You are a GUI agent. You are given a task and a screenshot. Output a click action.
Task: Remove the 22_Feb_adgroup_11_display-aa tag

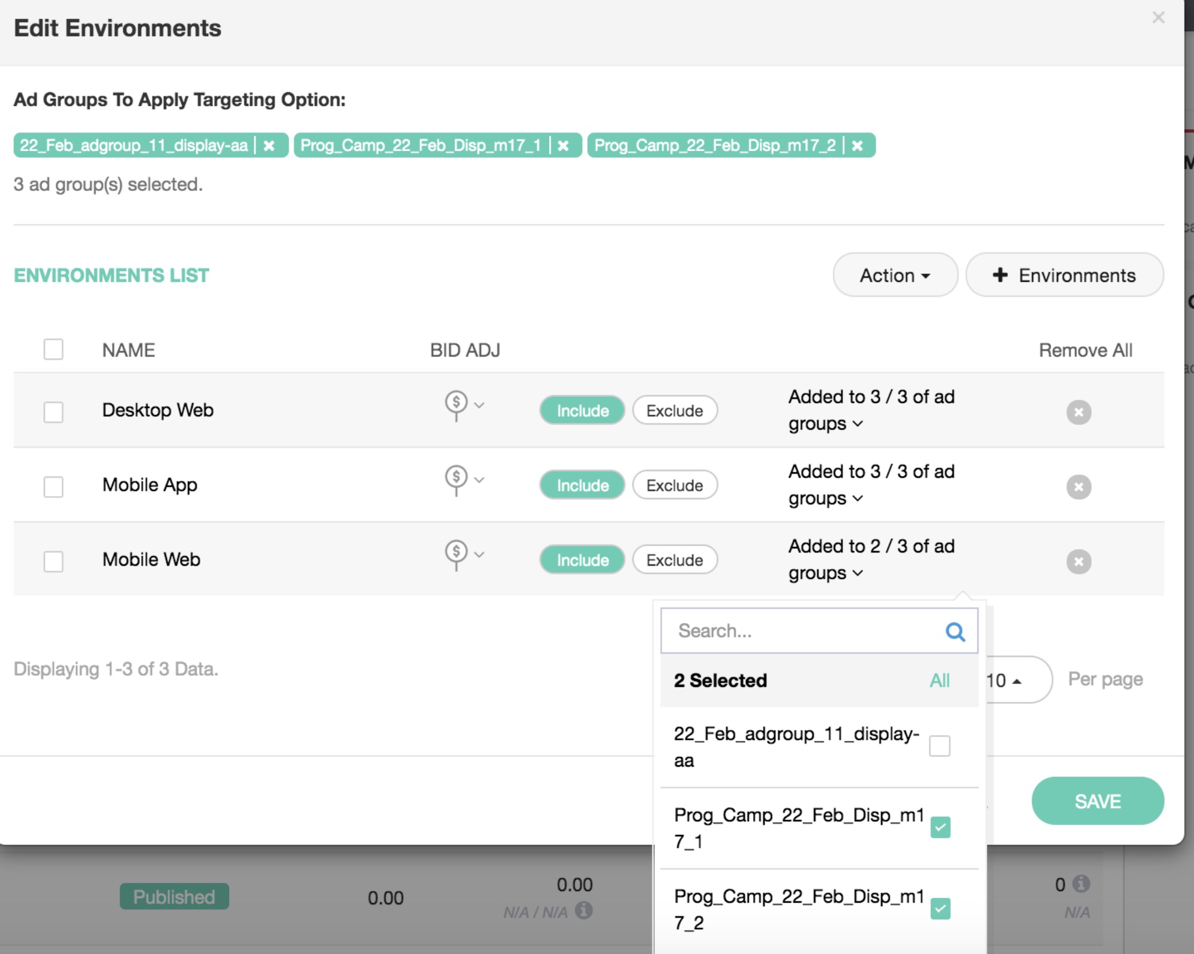pyautogui.click(x=269, y=145)
